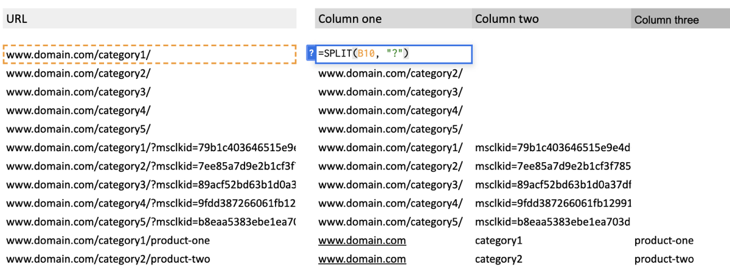
Task: Click URL cell with msclkid=9fdd387266061fb12
Action: click(x=151, y=203)
